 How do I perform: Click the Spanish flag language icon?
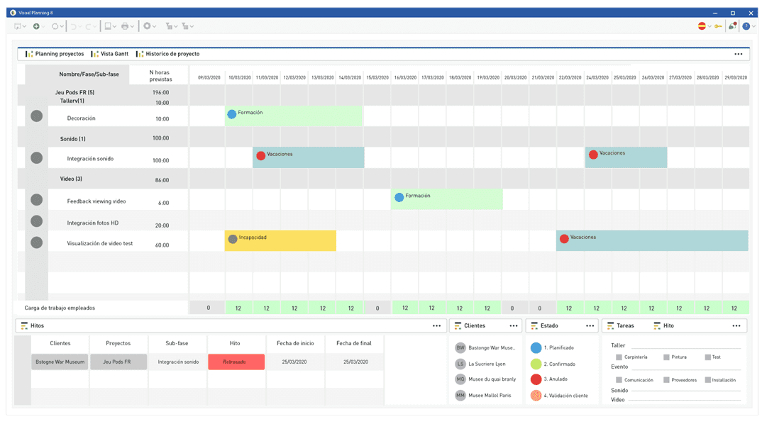click(702, 26)
